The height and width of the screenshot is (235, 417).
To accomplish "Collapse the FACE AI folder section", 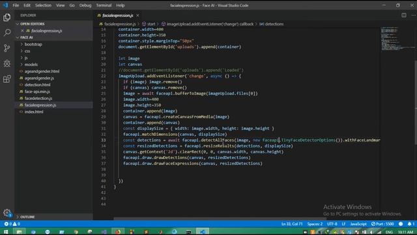I will pos(54,37).
